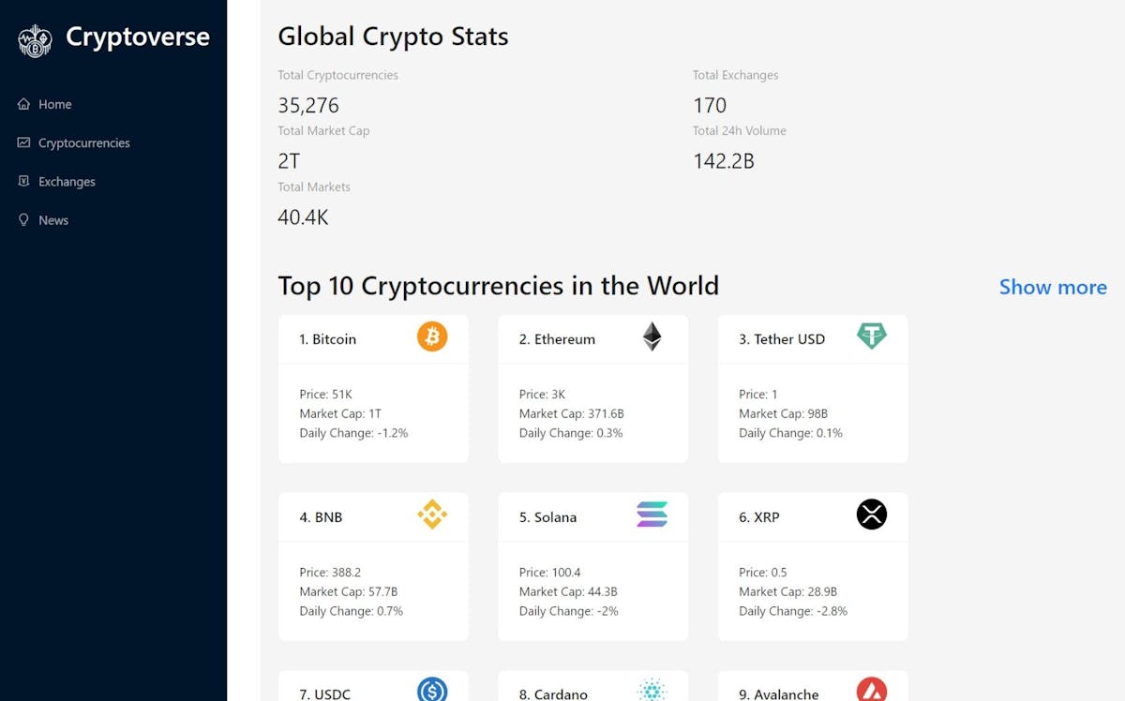Select the Solana price card
The image size is (1125, 701).
point(592,591)
